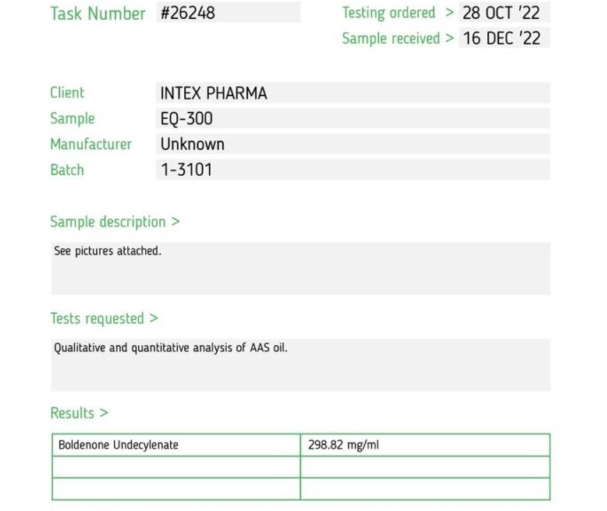Click the empty third-row right table cell
607x511 pixels.
(x=425, y=489)
